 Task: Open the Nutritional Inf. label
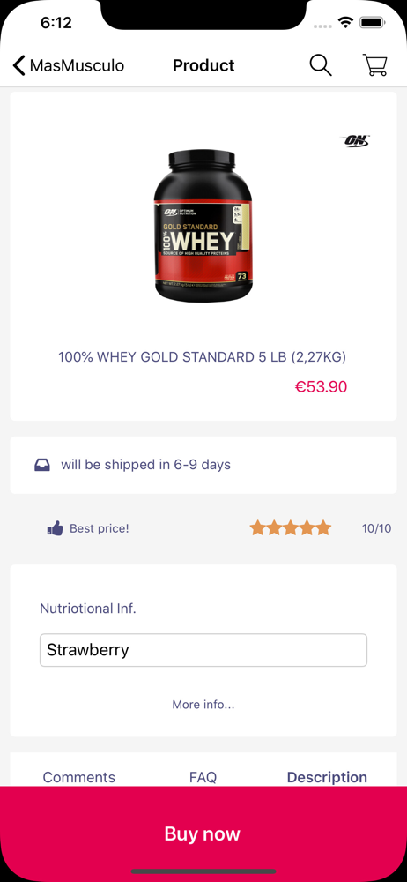88,608
